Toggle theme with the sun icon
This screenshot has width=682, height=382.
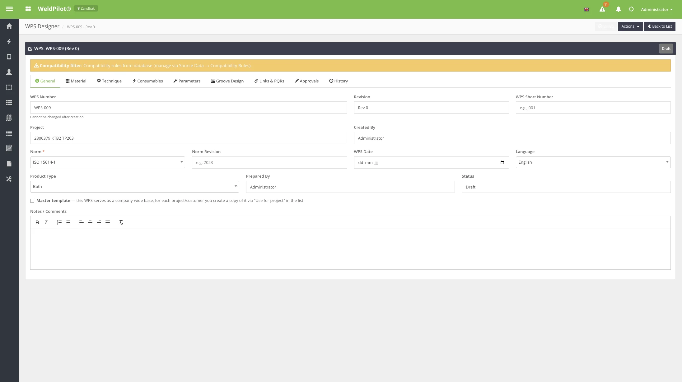(x=631, y=9)
